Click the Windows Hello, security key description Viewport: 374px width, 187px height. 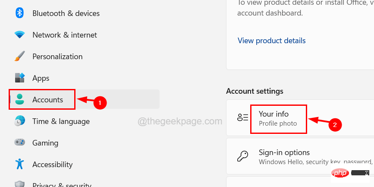315,162
